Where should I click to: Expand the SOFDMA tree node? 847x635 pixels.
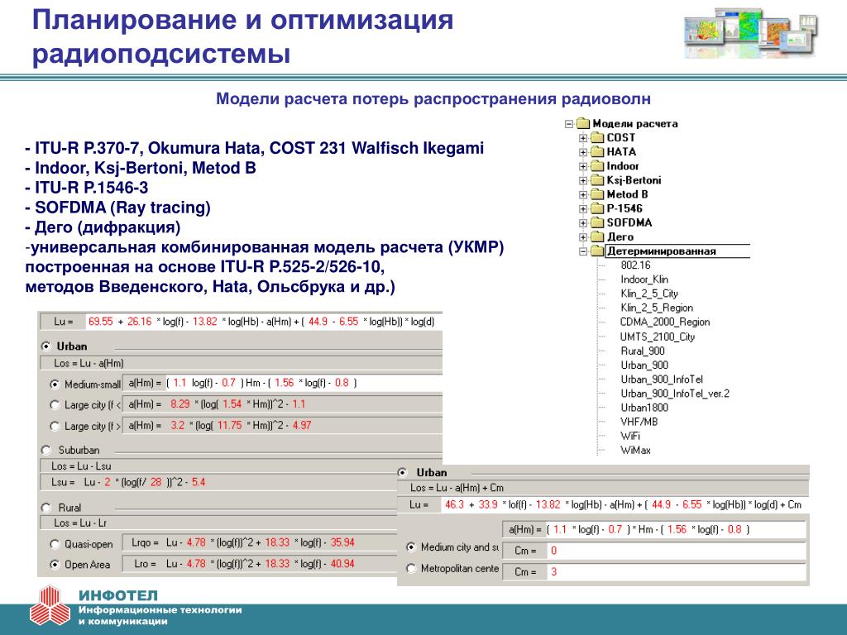click(x=583, y=222)
